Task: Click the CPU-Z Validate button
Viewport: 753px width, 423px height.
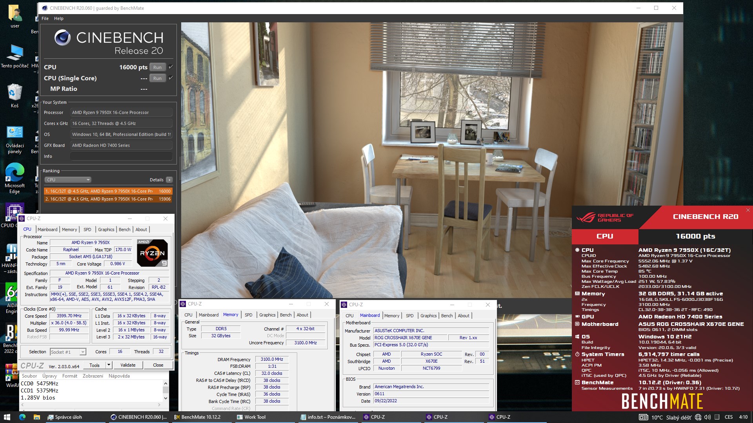Action: click(128, 365)
